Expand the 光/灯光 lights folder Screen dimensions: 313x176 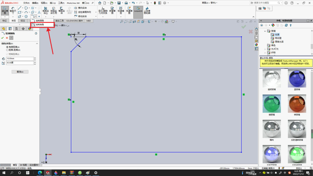(265, 49)
